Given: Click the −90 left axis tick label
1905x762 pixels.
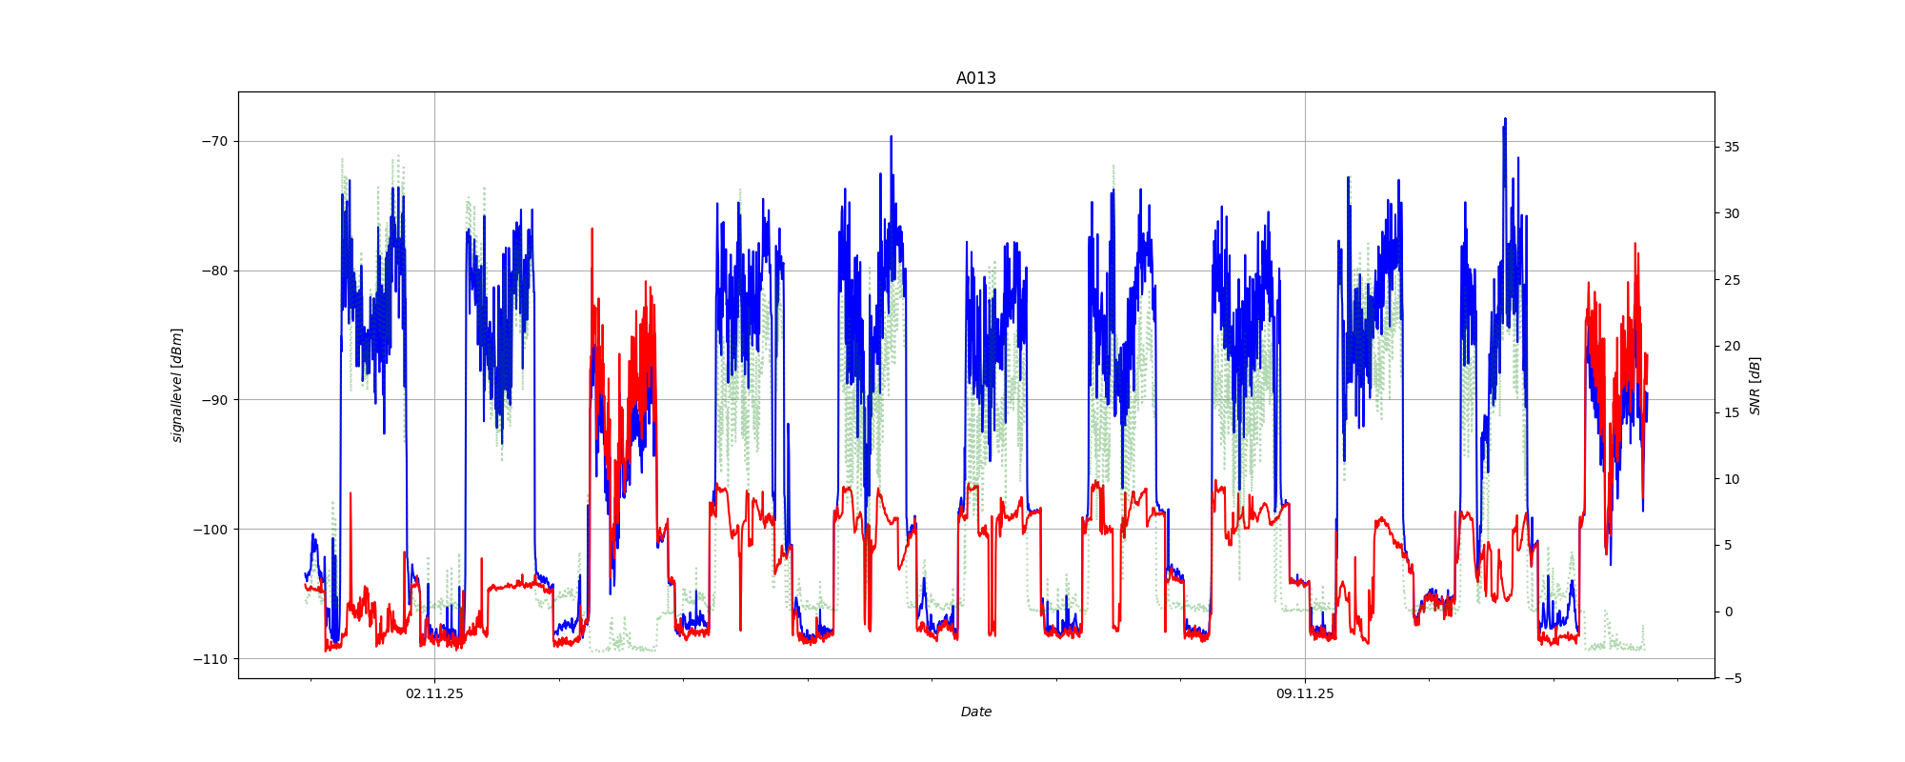Looking at the screenshot, I should pyautogui.click(x=213, y=400).
